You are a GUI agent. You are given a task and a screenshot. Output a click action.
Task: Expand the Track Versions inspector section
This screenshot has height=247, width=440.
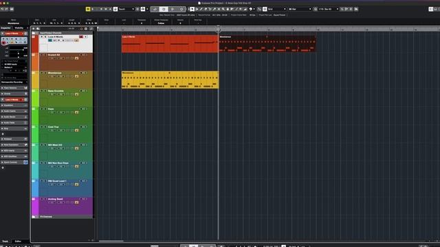pos(14,88)
